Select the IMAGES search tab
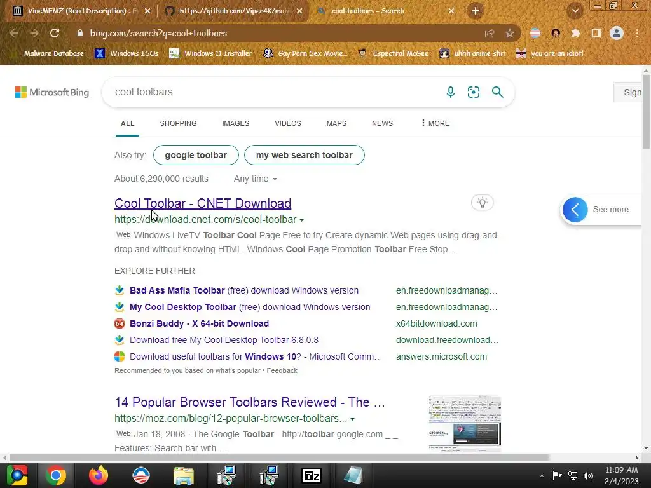This screenshot has width=651, height=488. pos(235,123)
